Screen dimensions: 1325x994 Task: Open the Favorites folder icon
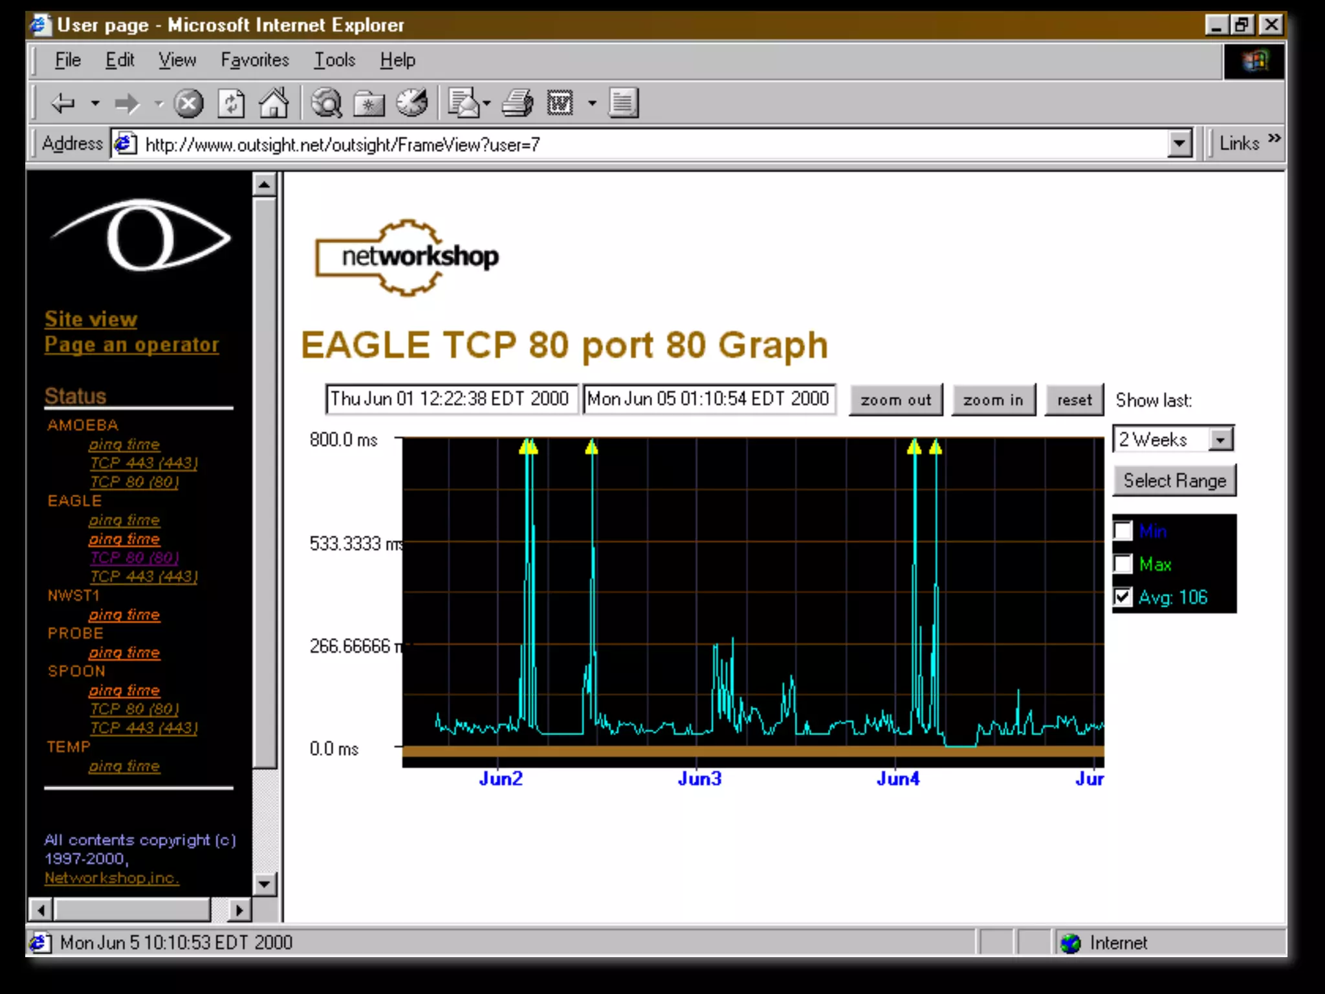click(x=369, y=103)
